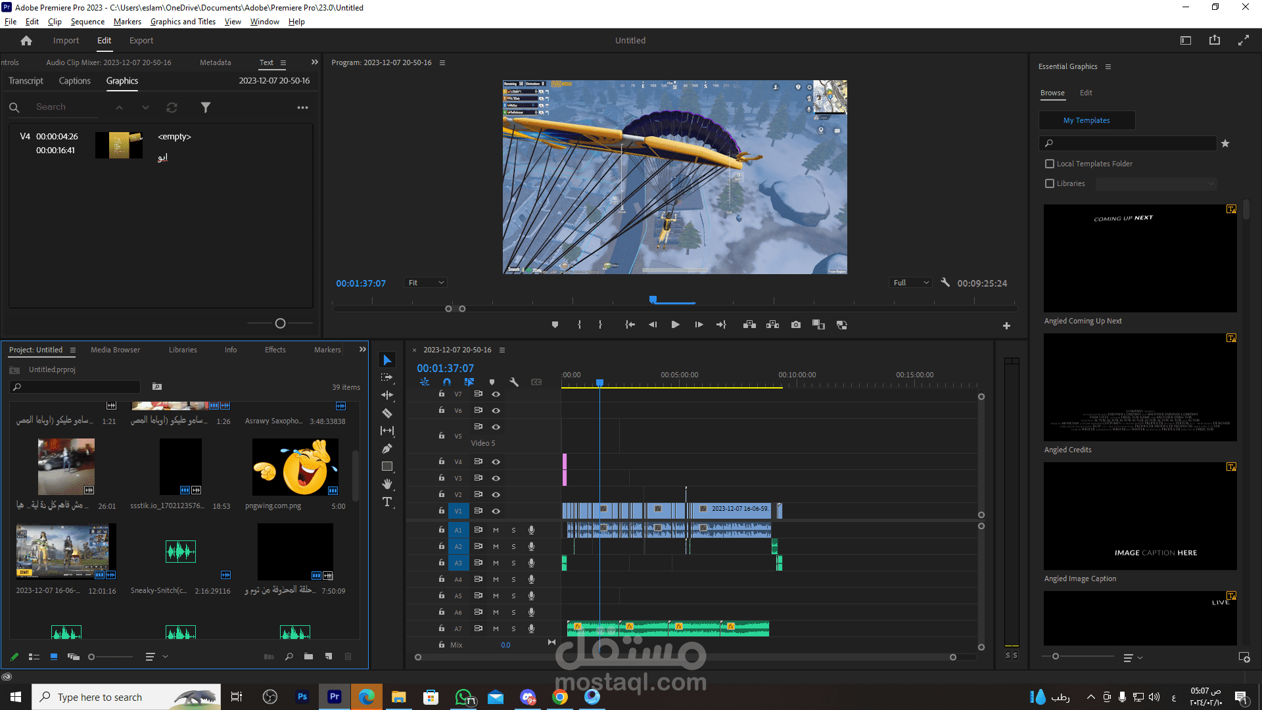1262x710 pixels.
Task: Step back one frame
Action: point(653,325)
